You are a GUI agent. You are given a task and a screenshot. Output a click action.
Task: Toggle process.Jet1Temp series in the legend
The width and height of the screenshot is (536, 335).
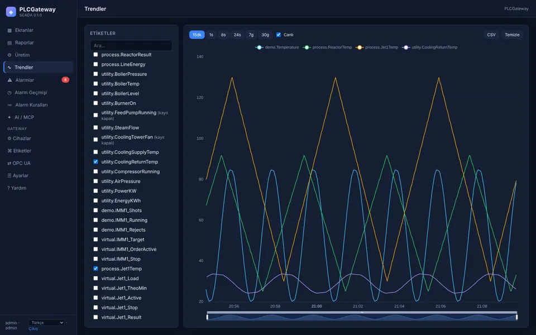pos(377,47)
